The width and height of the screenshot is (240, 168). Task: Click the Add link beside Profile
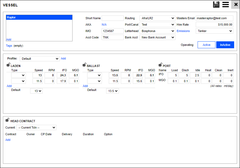point(63,58)
